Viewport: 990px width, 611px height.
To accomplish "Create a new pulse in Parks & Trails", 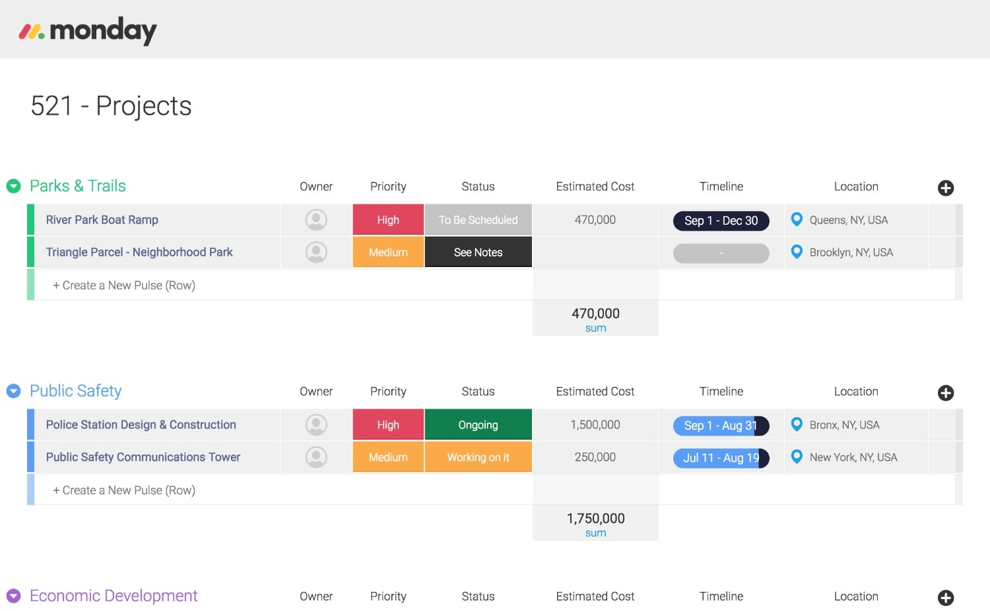I will (124, 285).
